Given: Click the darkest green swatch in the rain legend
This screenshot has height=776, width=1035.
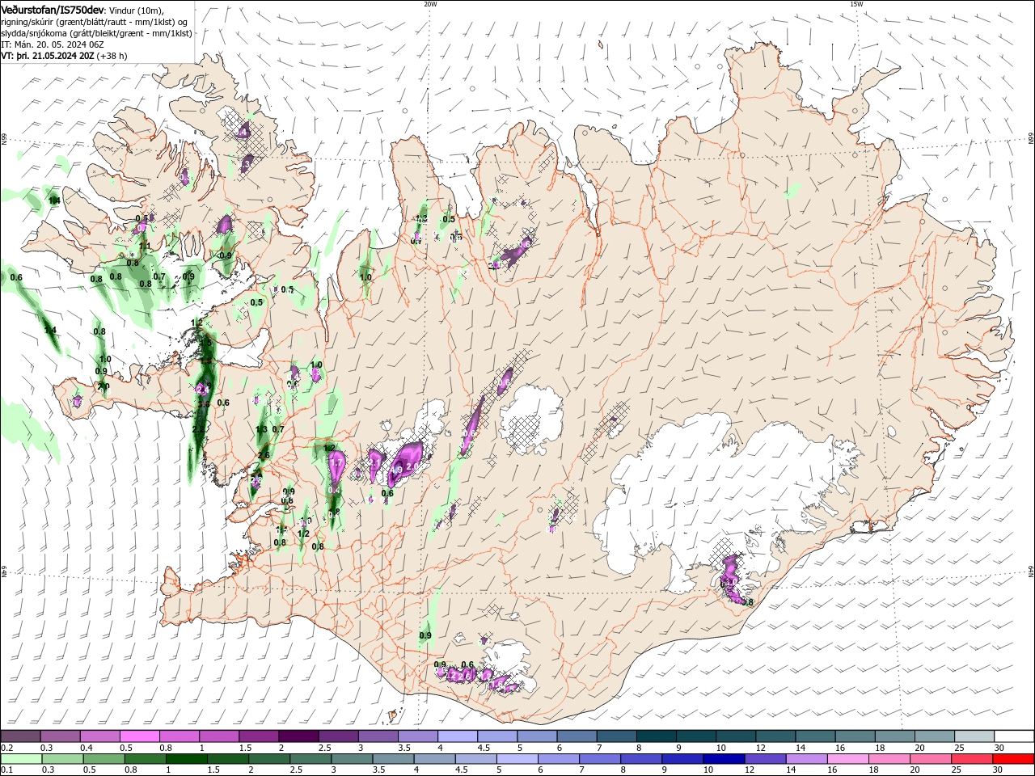Looking at the screenshot, I should (185, 759).
